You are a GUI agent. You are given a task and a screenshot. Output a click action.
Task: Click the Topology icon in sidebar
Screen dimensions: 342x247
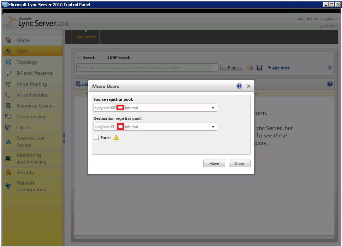tap(8, 62)
